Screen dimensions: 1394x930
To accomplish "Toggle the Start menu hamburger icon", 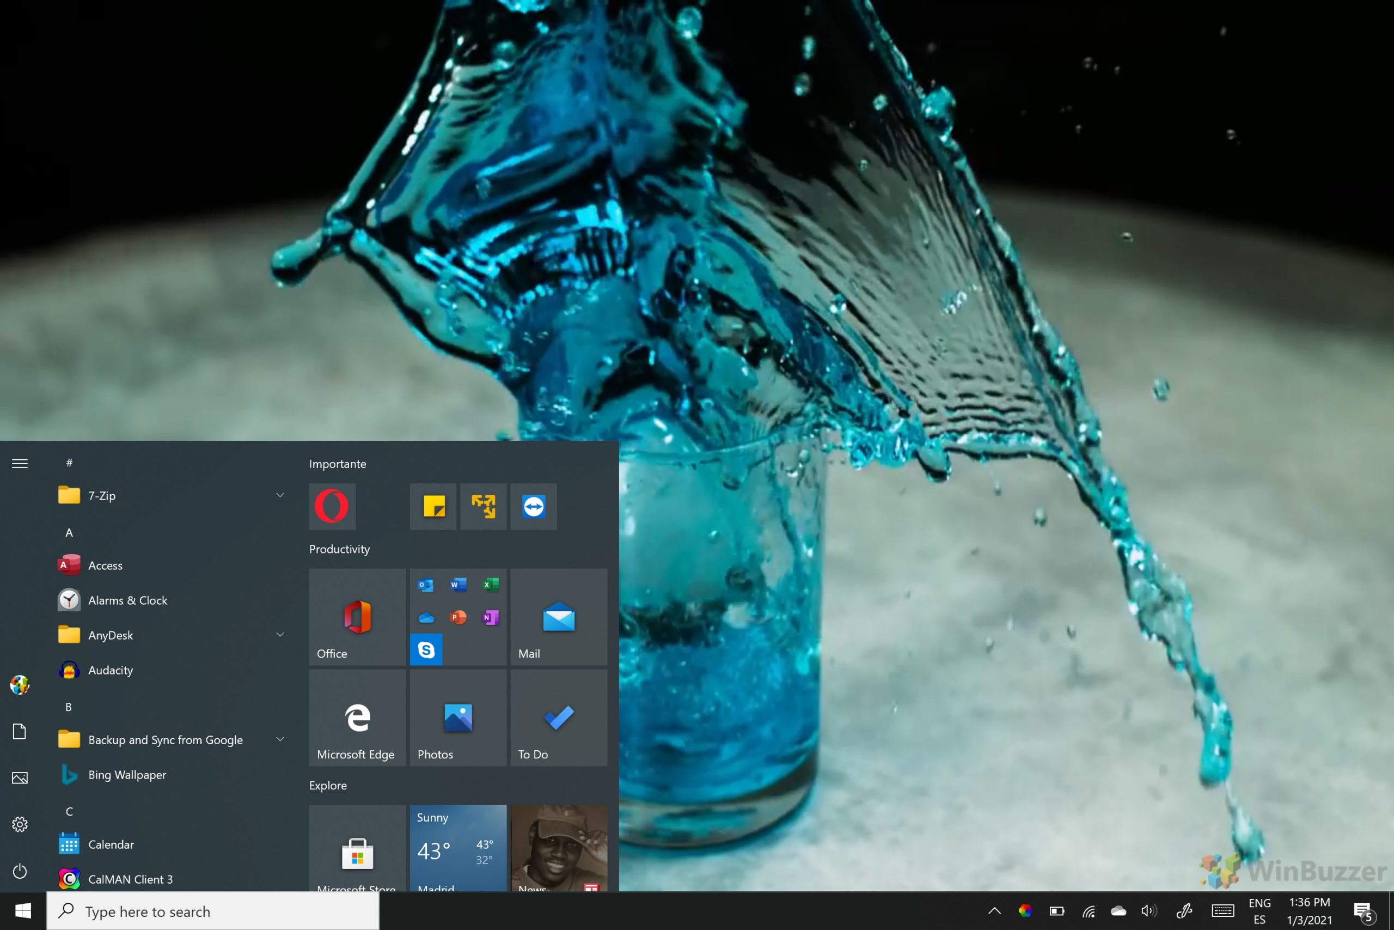I will coord(20,464).
